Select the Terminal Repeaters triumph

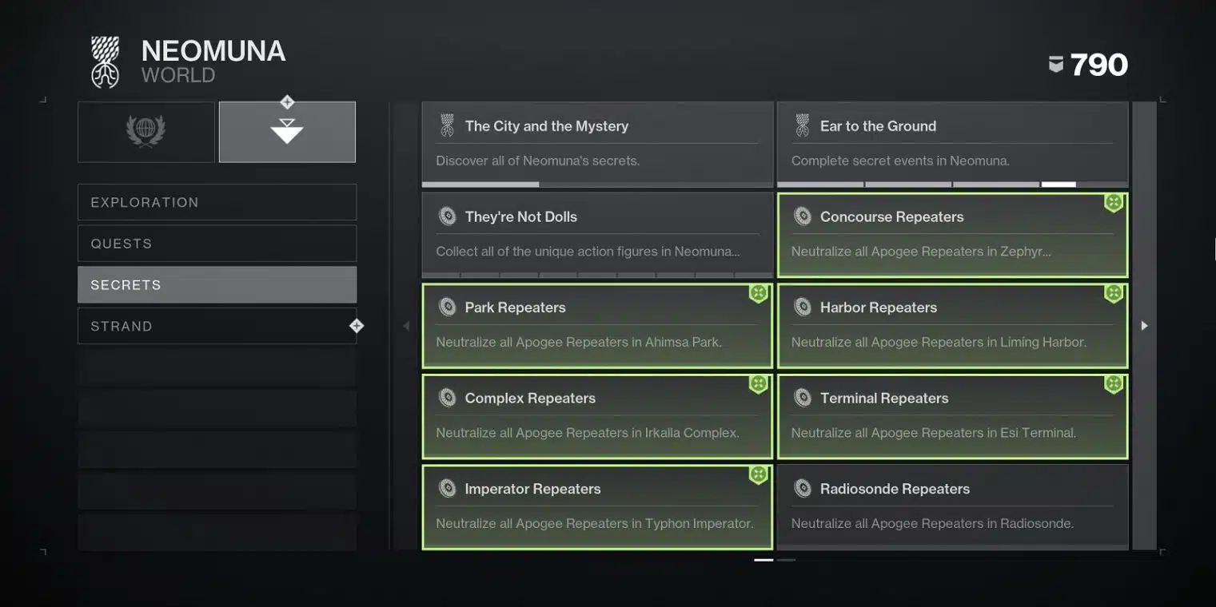[x=952, y=416]
